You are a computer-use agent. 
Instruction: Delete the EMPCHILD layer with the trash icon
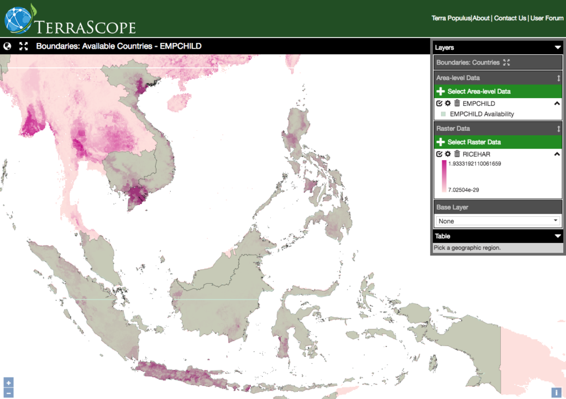tap(457, 103)
